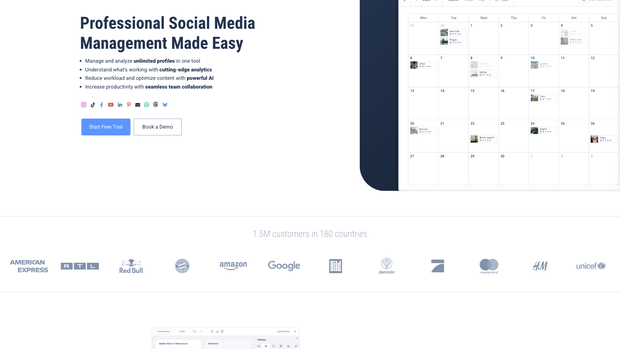Click the Start Free Trial button
620x349 pixels.
[x=106, y=127]
